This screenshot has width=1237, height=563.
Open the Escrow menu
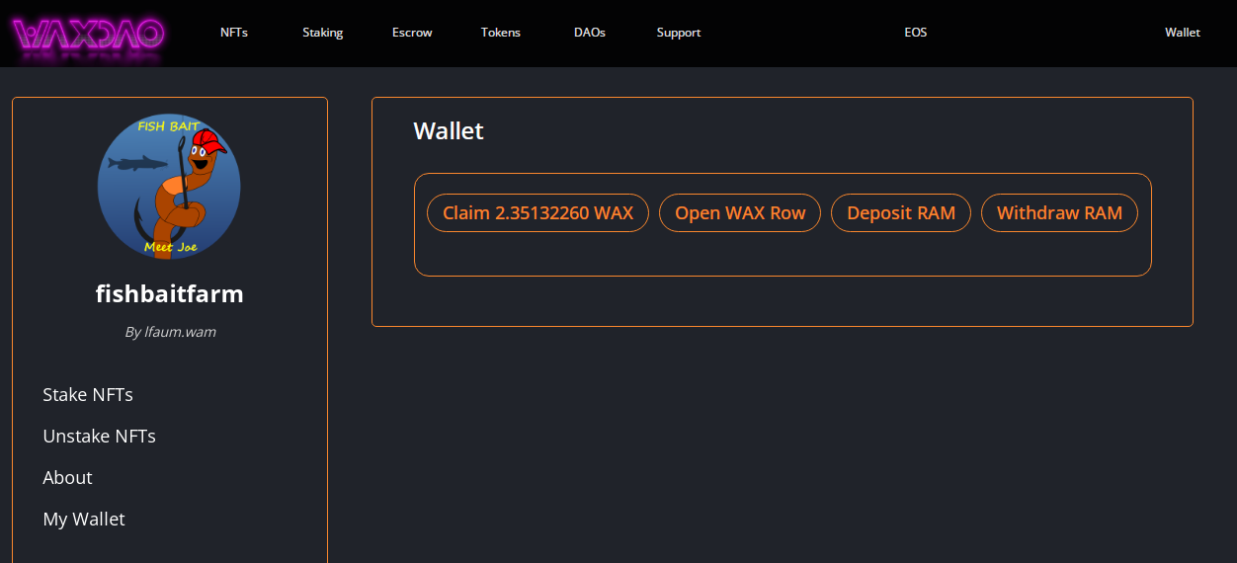coord(412,33)
